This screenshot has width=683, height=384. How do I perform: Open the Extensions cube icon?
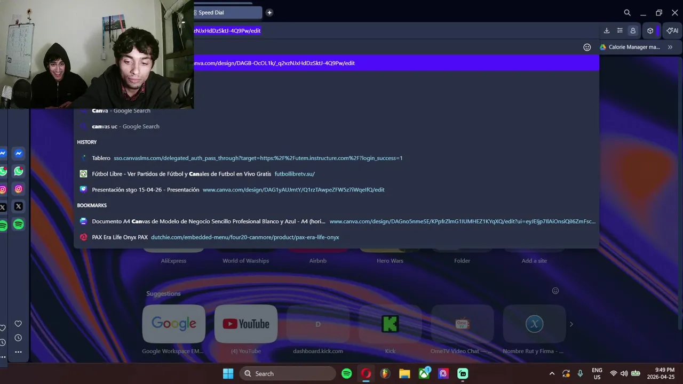coord(650,31)
